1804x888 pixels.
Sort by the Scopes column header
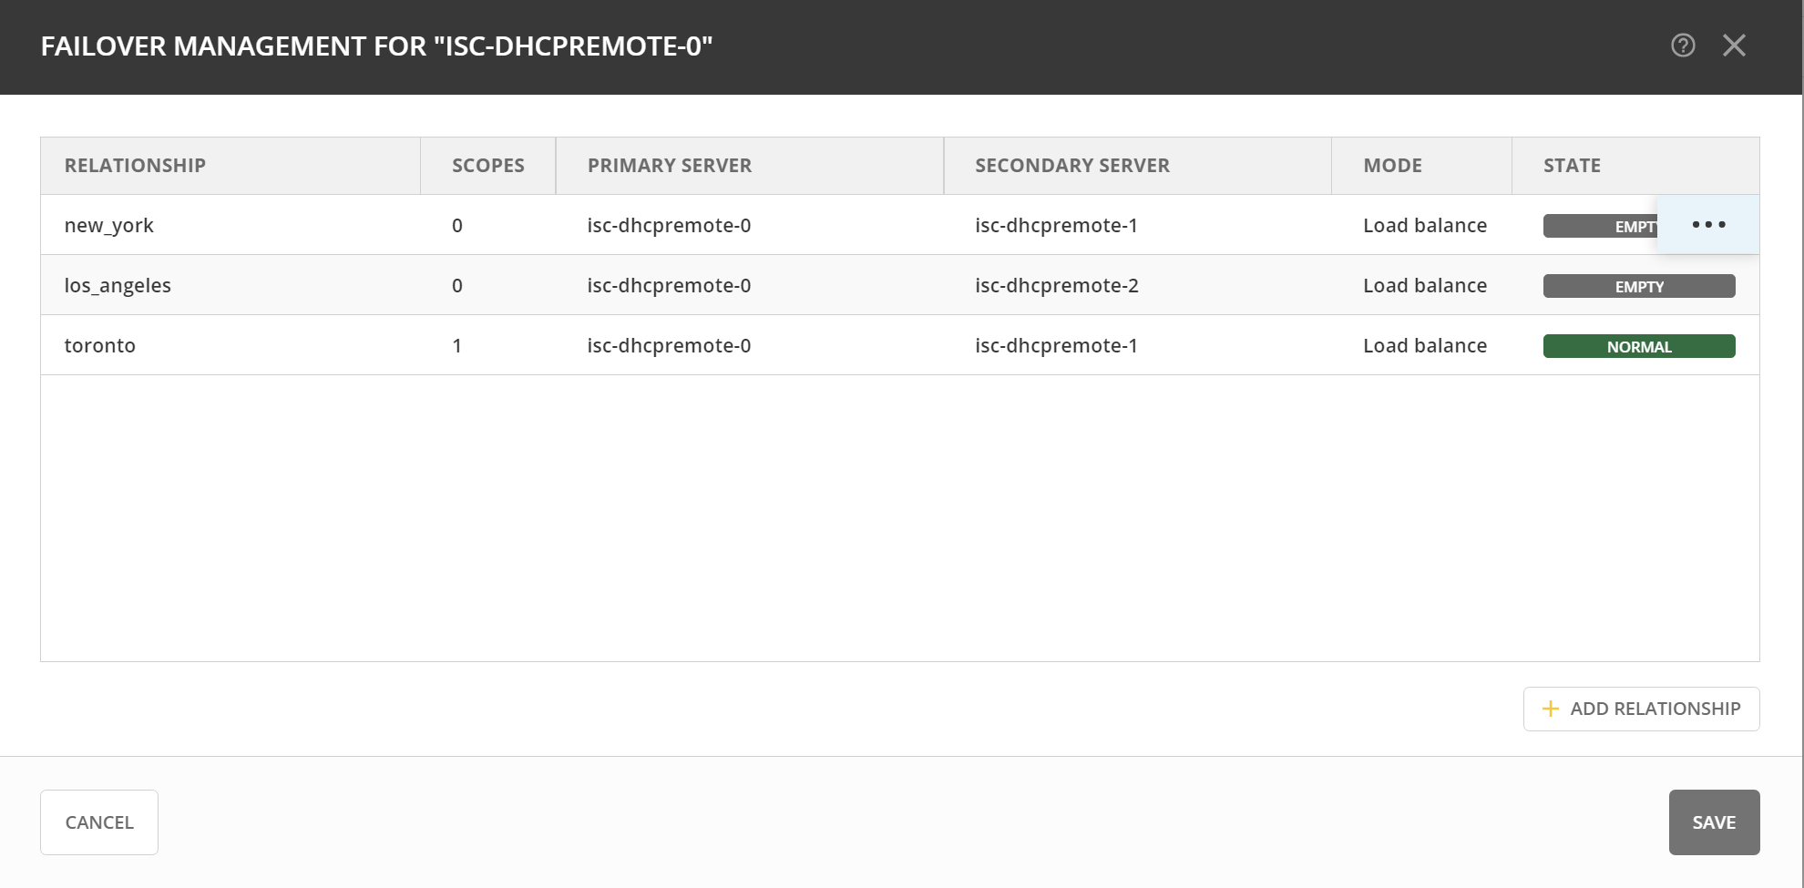[487, 166]
